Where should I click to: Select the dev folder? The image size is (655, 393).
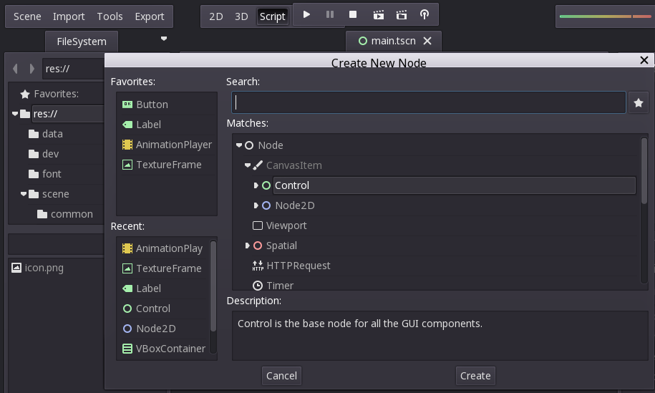50,154
